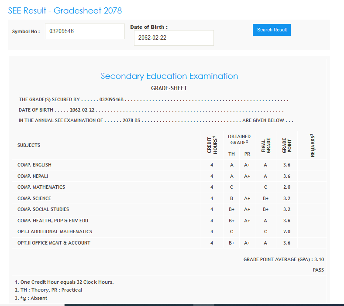Click the Symbol No label
Viewport: 344px width, 306px height.
pos(26,32)
